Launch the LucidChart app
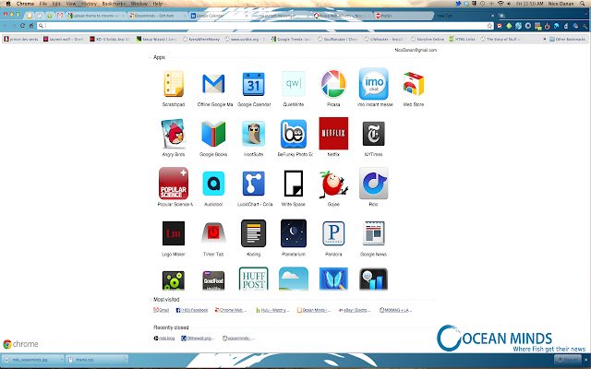This screenshot has height=369, width=591. [x=254, y=184]
